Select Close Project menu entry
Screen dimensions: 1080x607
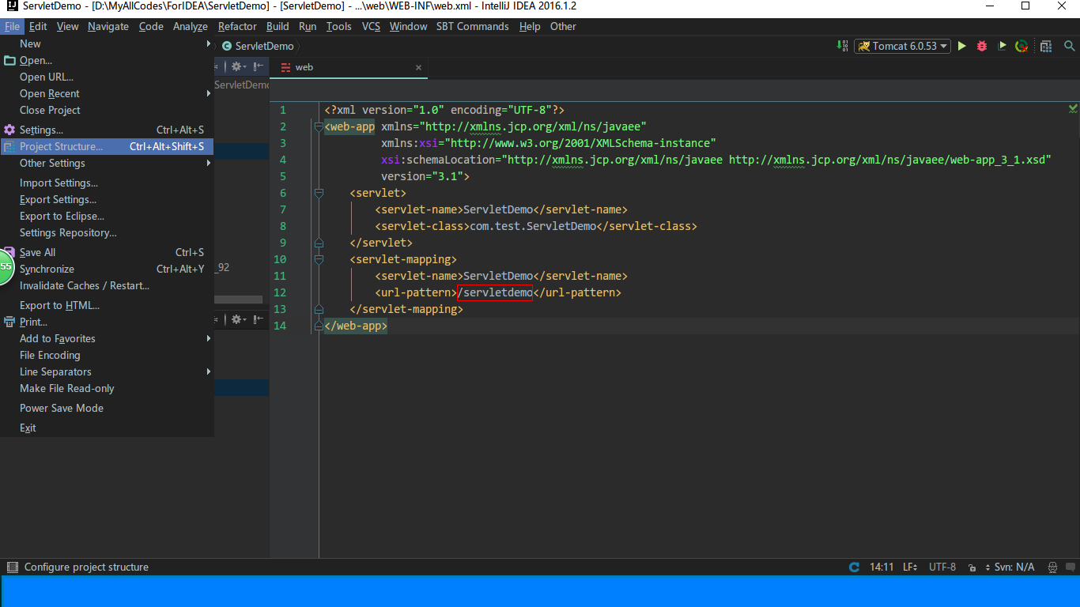pyautogui.click(x=107, y=110)
